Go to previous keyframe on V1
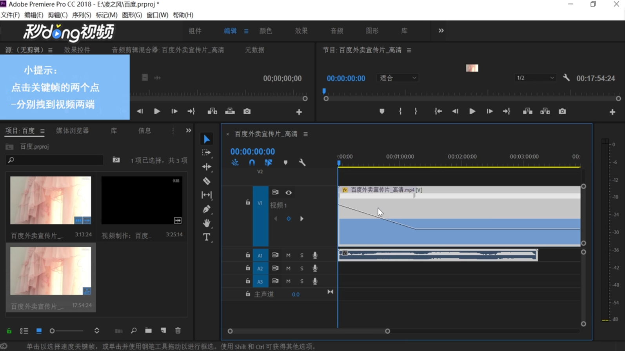 (276, 219)
